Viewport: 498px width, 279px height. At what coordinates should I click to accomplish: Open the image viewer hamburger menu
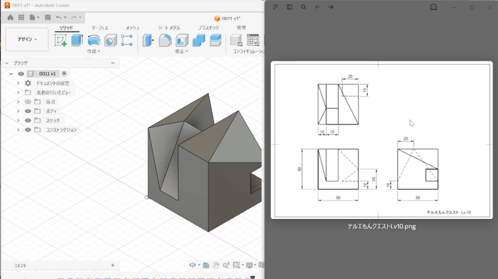(275, 7)
